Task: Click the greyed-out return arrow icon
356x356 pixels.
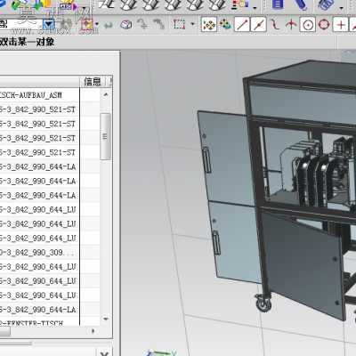Action: tap(108, 25)
